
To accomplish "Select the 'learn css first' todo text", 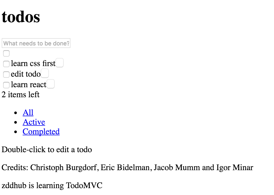I will [x=33, y=63].
